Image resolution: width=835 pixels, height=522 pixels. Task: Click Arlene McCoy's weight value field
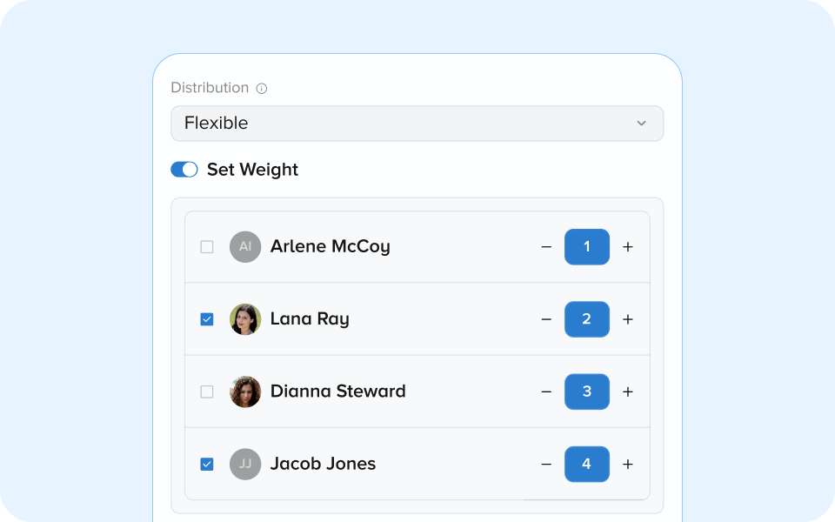click(x=587, y=247)
